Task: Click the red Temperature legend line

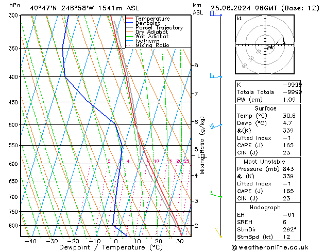Action: [130, 19]
